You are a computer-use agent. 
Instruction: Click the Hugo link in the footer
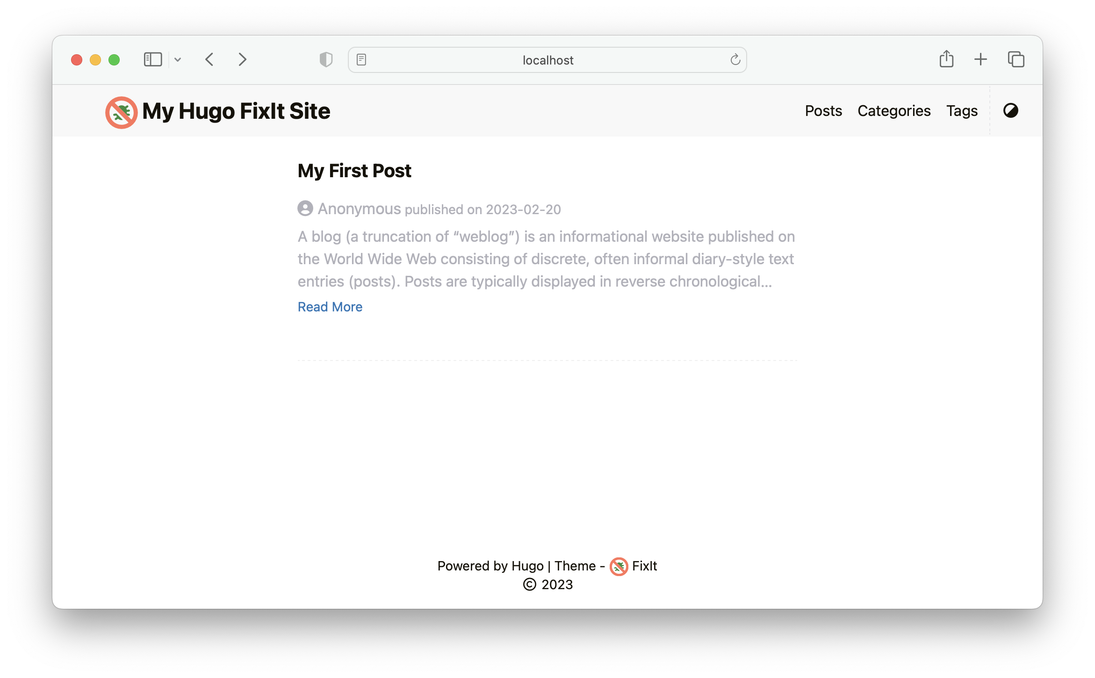pos(527,566)
